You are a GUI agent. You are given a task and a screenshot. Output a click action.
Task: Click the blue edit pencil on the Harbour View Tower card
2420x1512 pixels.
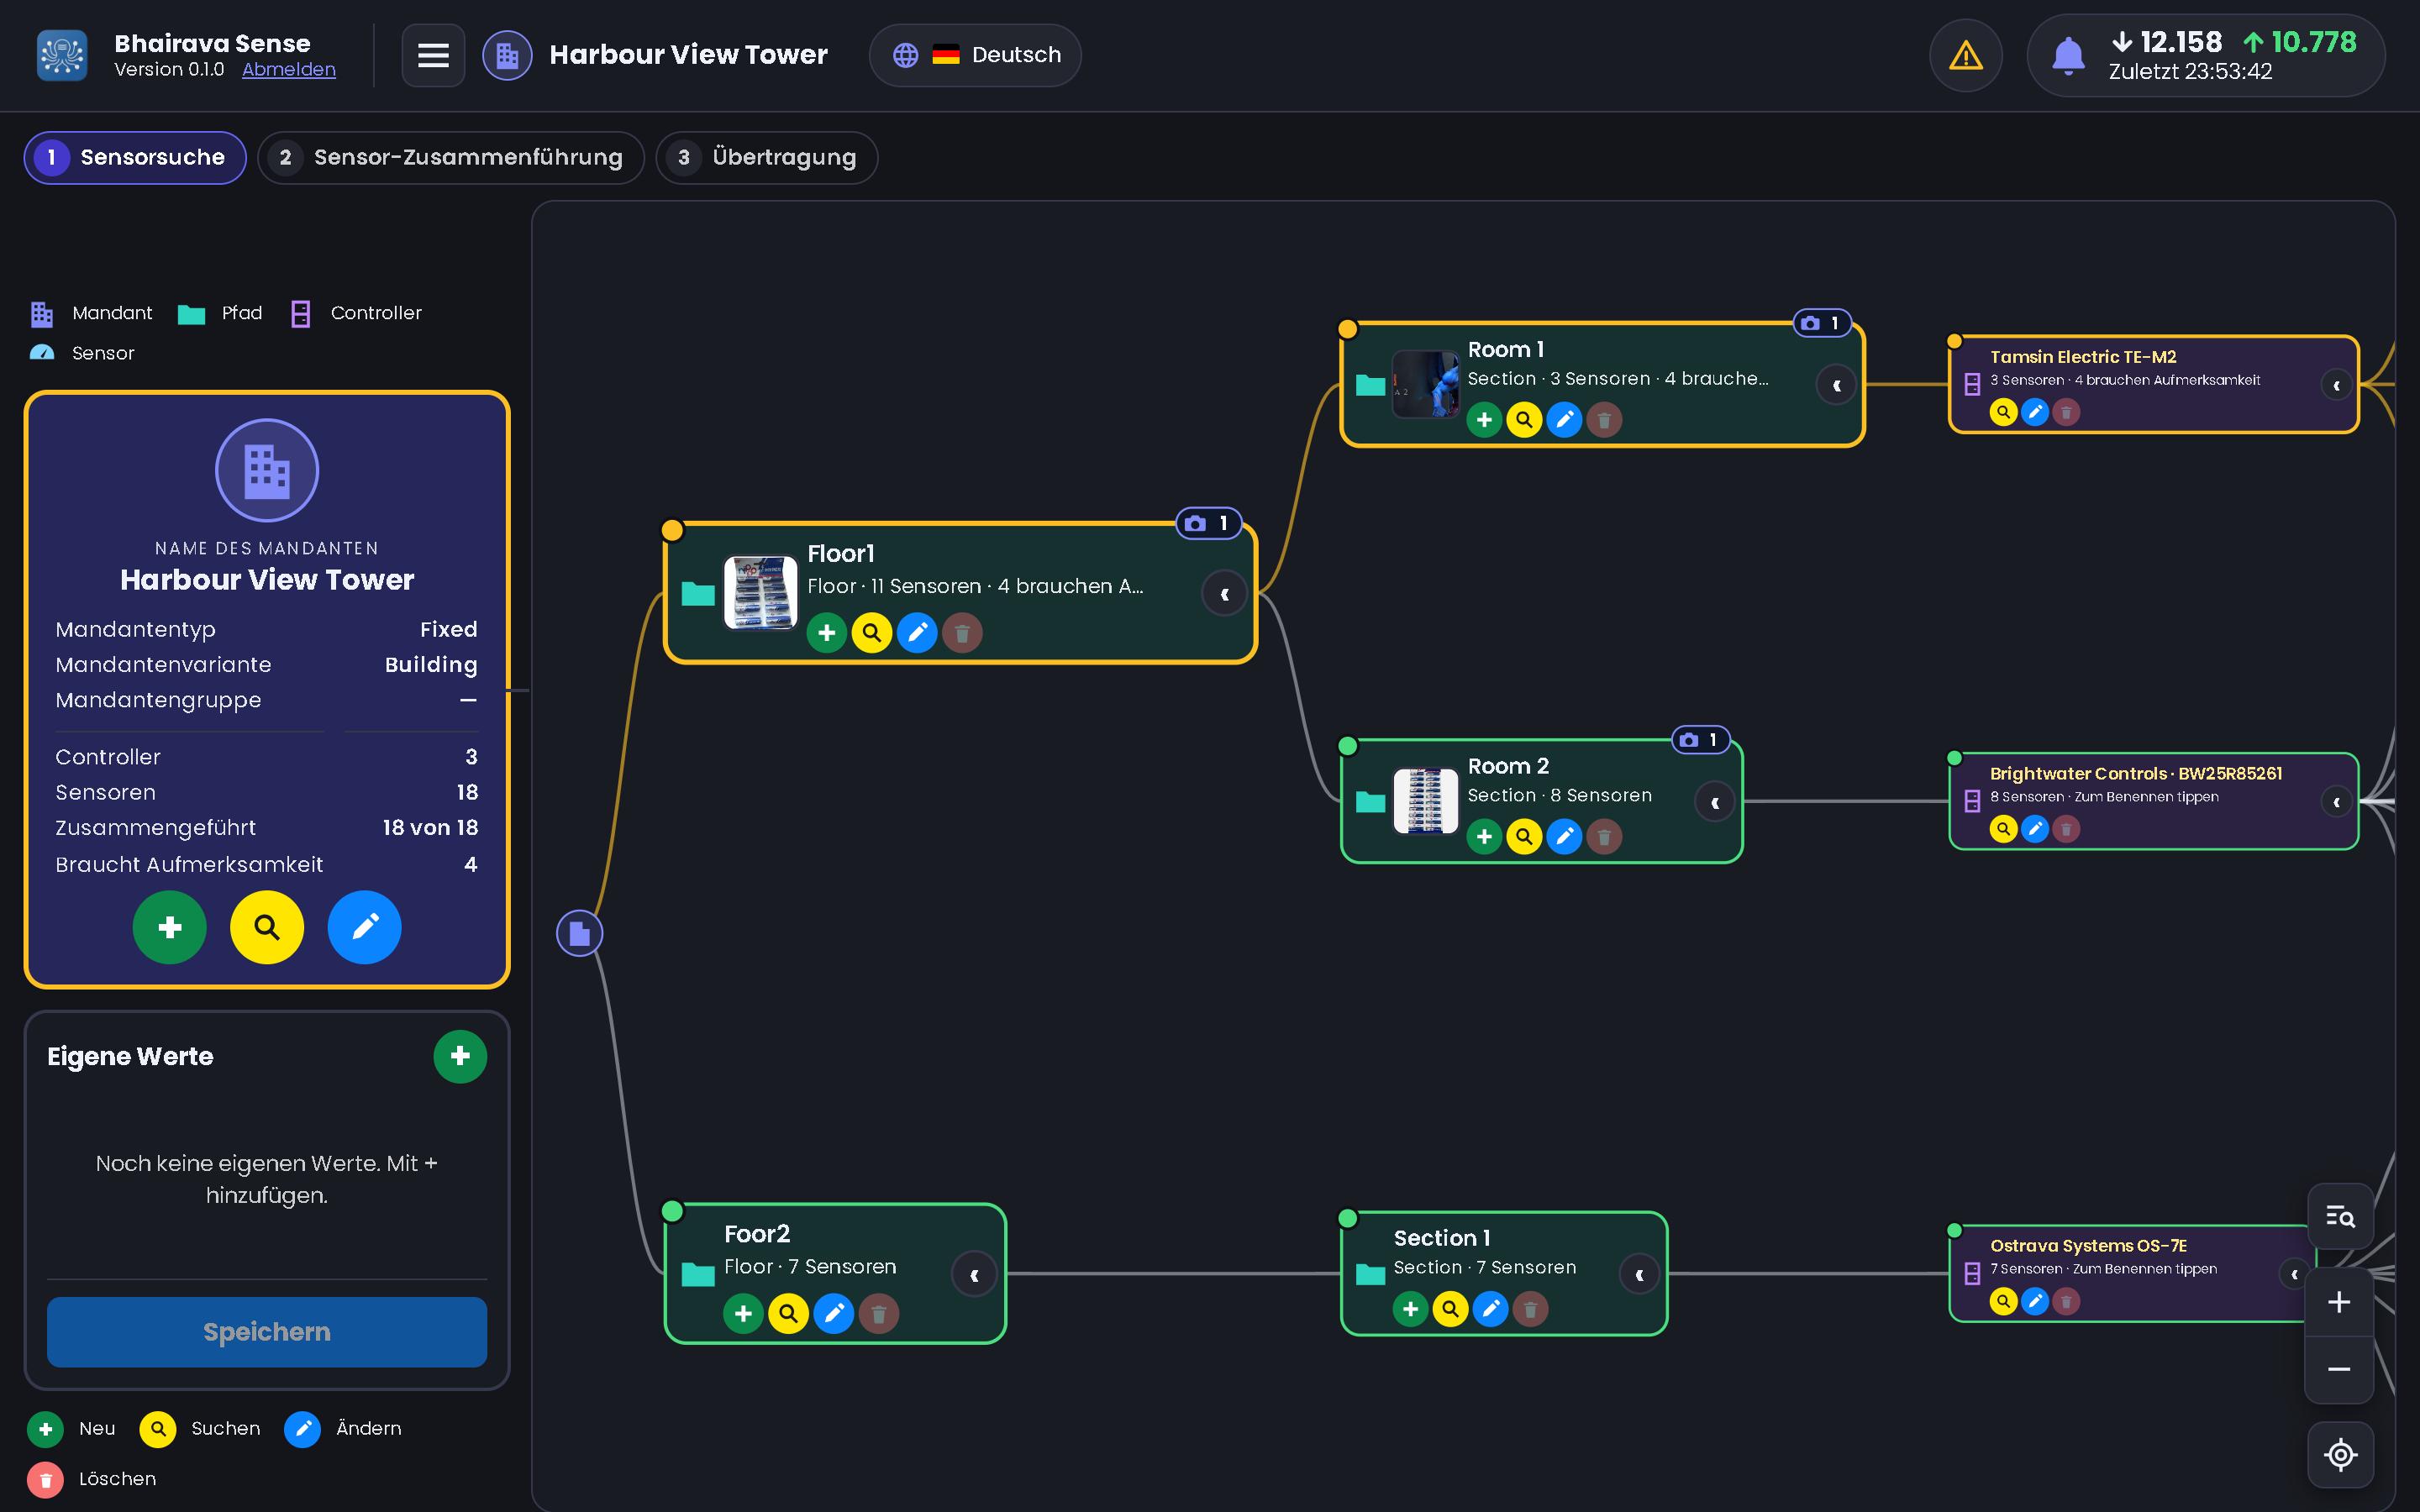pos(364,927)
